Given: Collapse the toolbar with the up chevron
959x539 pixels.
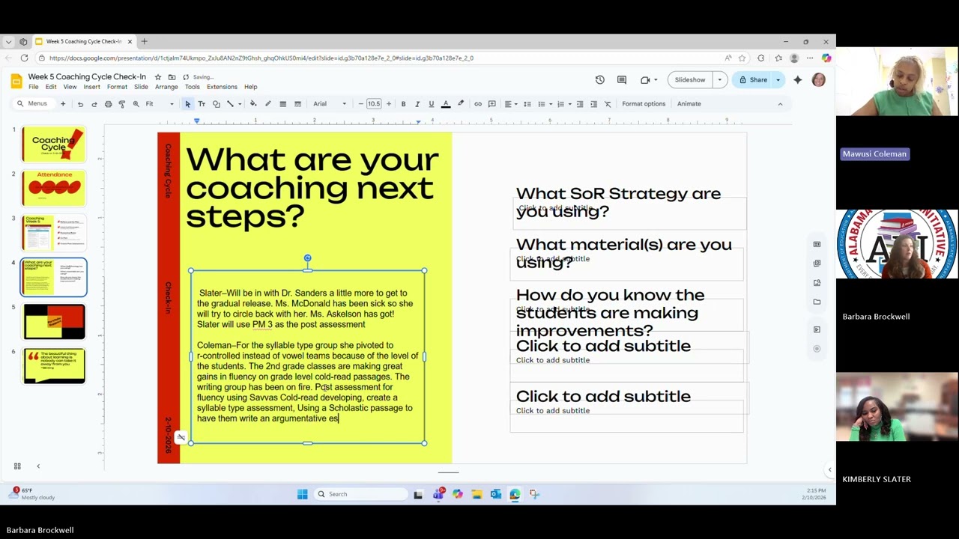Looking at the screenshot, I should click(780, 104).
